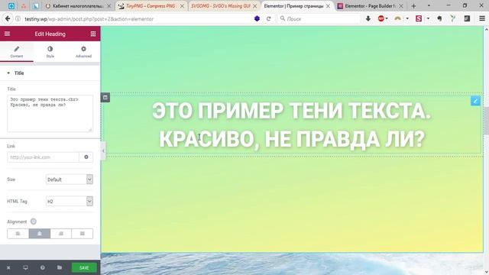Click the responsive mode icon beside Alignment

(x=34, y=222)
